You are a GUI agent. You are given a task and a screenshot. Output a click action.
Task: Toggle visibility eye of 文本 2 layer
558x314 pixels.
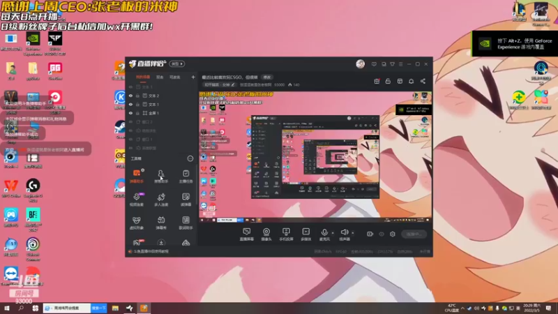coord(130,96)
